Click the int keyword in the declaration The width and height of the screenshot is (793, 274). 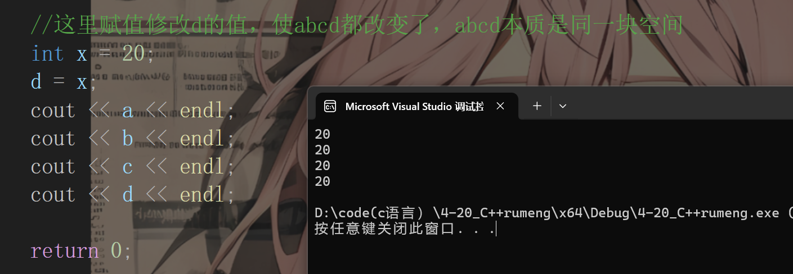click(47, 54)
